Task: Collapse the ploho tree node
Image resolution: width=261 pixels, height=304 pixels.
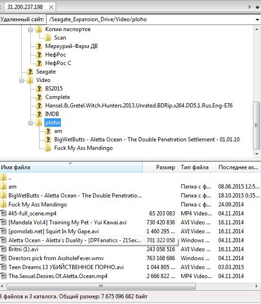Action: click(x=30, y=123)
